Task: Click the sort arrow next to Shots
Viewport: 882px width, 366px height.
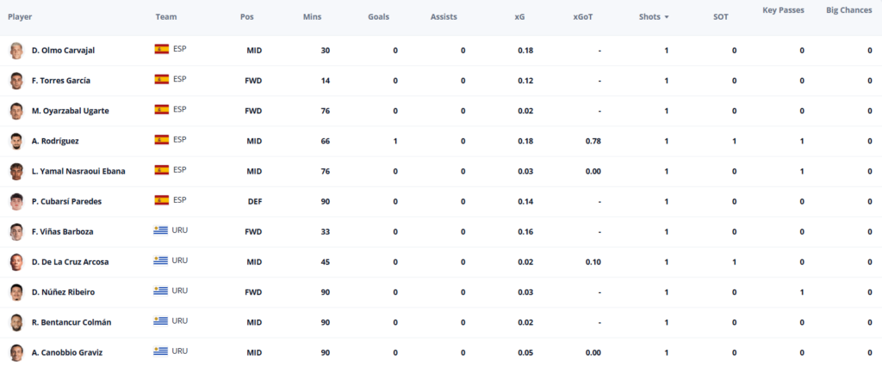Action: coord(667,17)
